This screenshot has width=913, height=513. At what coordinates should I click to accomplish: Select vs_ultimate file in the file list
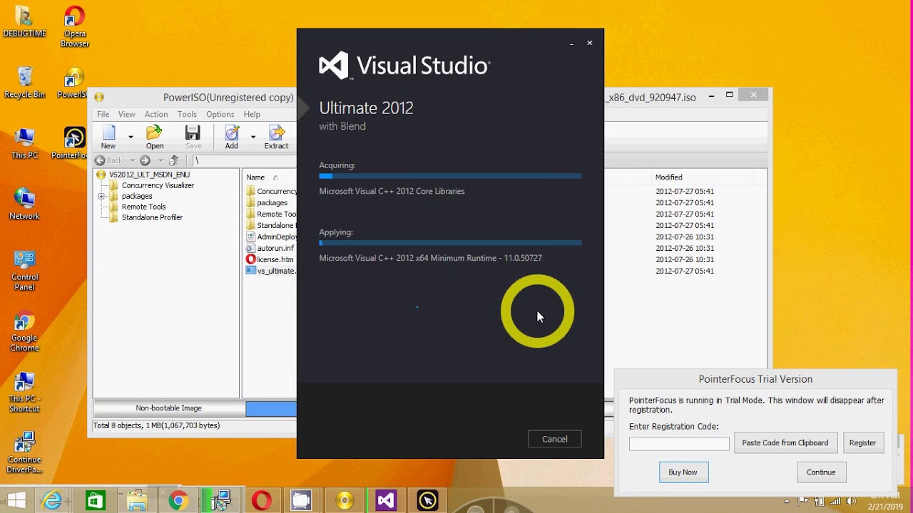(271, 271)
